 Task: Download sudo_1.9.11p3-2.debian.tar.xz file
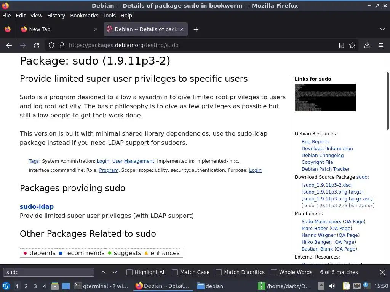click(x=338, y=206)
